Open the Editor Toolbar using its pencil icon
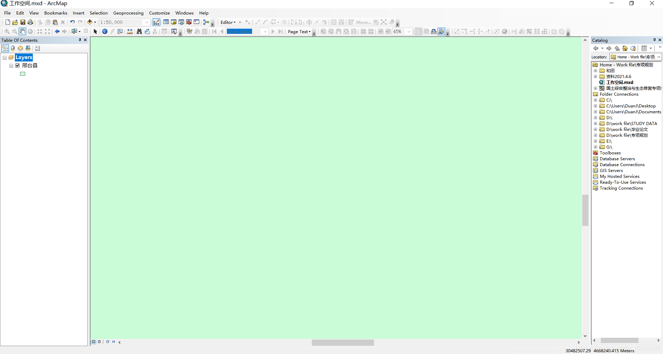Viewport: 663px width, 354px height. 156,22
